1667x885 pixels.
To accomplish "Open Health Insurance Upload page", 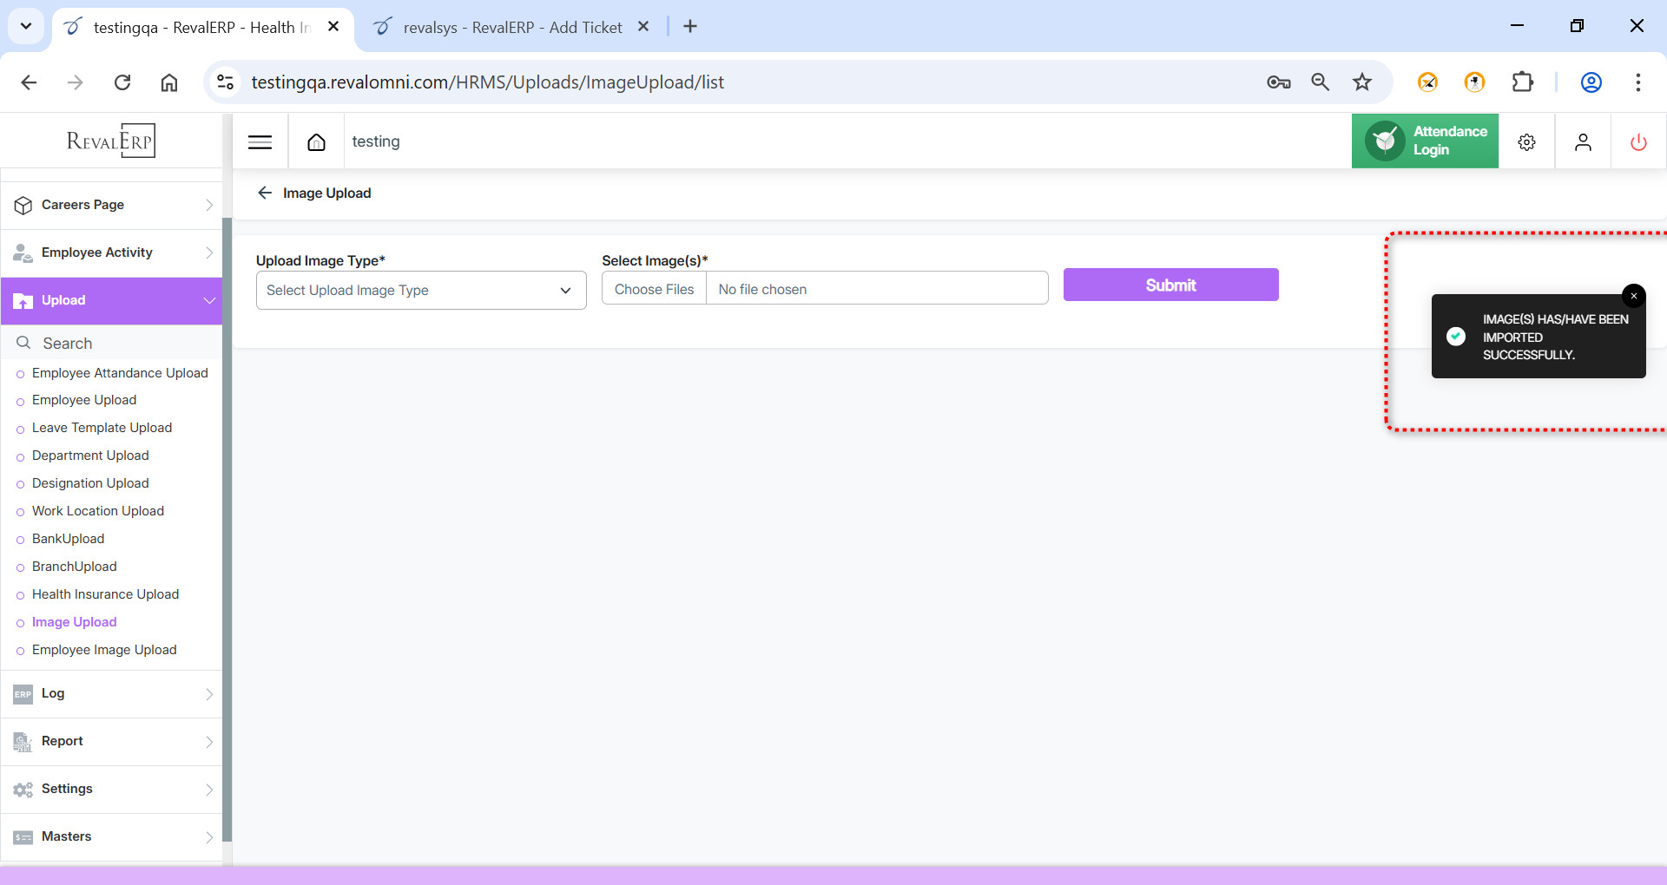I will [105, 594].
